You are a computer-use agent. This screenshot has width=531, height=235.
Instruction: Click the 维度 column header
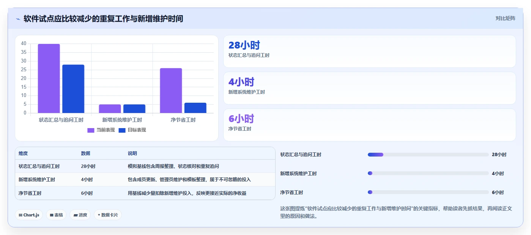[23, 154]
